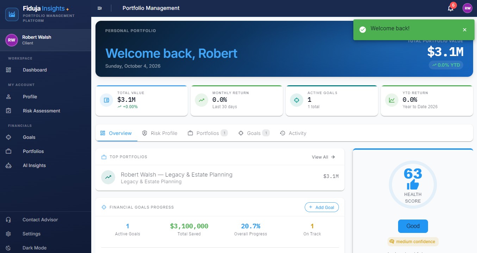This screenshot has width=477, height=253.
Task: Click the AI Insights robot icon
Action: pyautogui.click(x=9, y=165)
